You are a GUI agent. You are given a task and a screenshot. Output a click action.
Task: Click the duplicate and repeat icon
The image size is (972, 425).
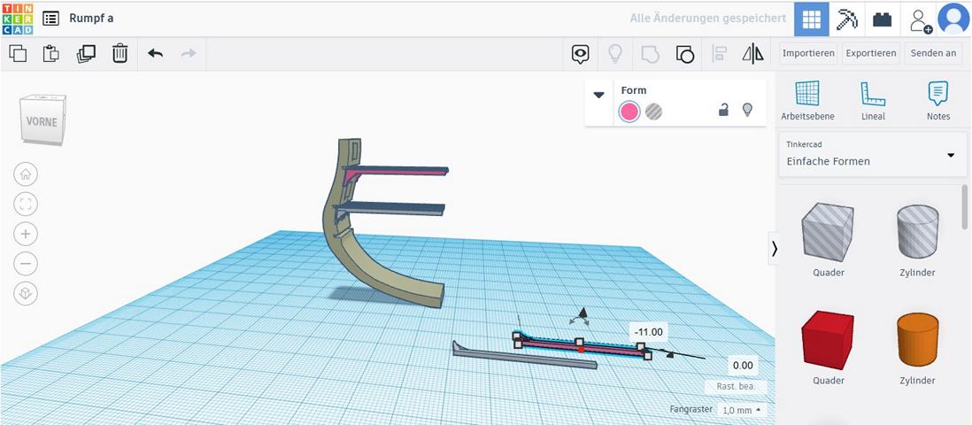point(86,54)
